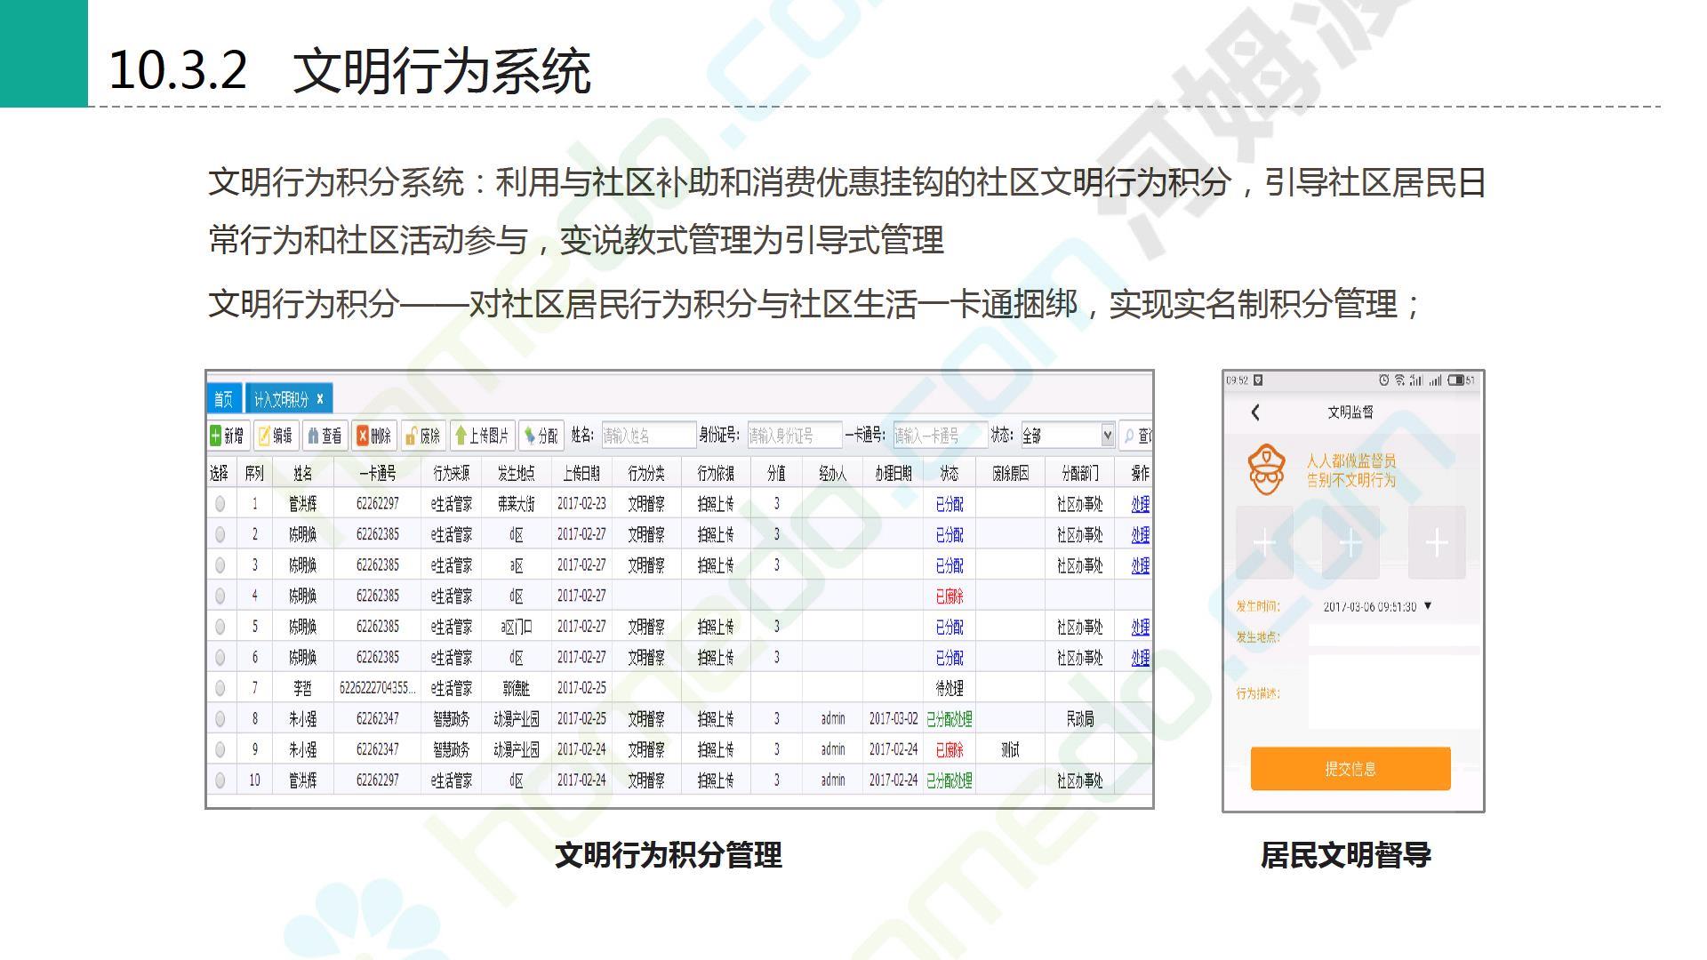Close the 计入文明积分 tab

(x=320, y=399)
